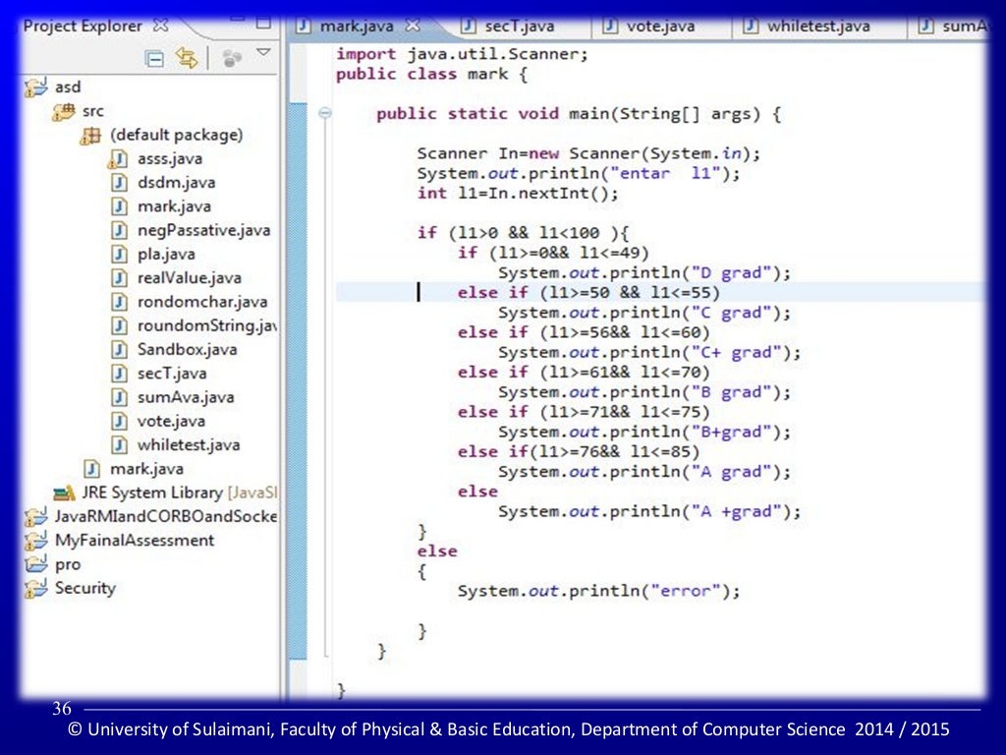Click the Security project folder icon
This screenshot has height=755, width=1006.
36,589
